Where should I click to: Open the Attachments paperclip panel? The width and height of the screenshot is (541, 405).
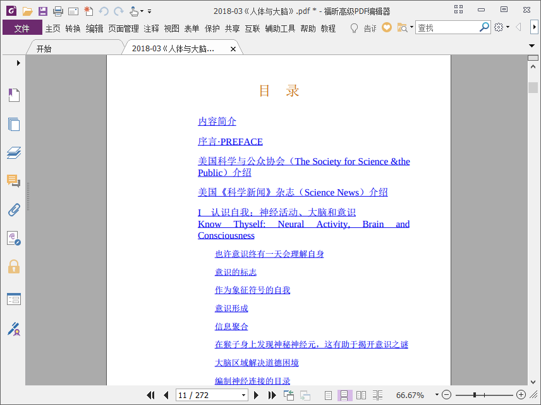[x=14, y=209]
